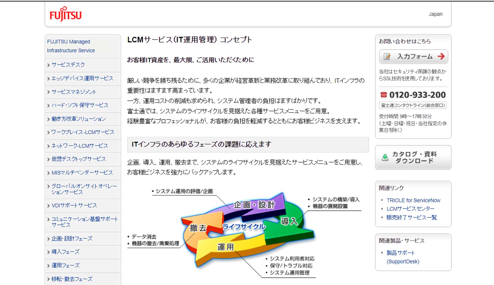Go to MISマルチベンダーサービス
Screen dimensions: 494x285
click(82, 172)
